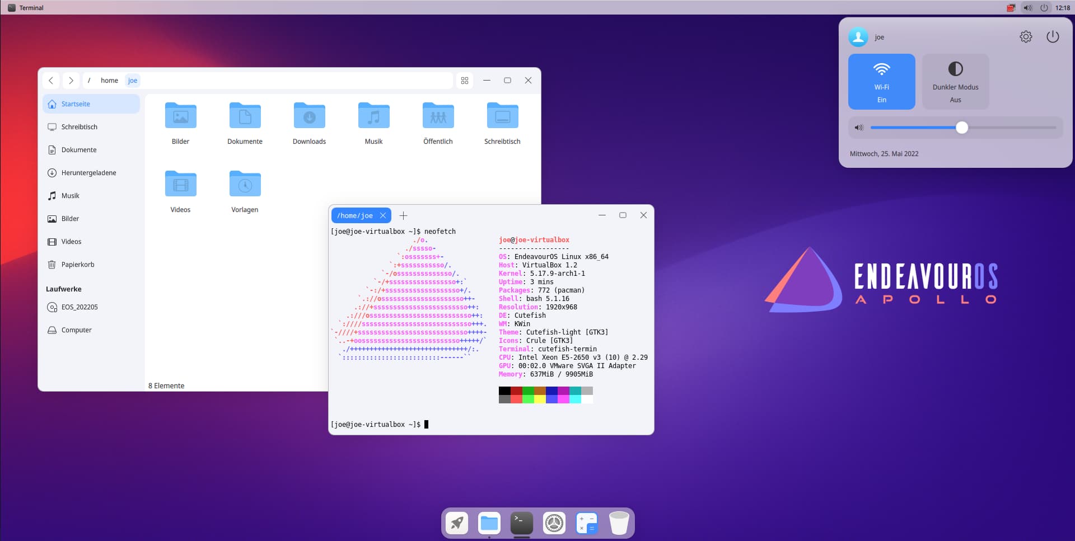Select Videos in file manager sidebar
Viewport: 1075px width, 541px height.
[x=91, y=242]
